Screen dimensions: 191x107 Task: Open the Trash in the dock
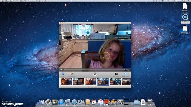tap(150, 102)
